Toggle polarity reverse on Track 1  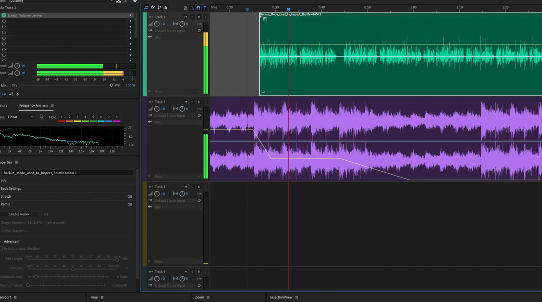click(x=199, y=31)
